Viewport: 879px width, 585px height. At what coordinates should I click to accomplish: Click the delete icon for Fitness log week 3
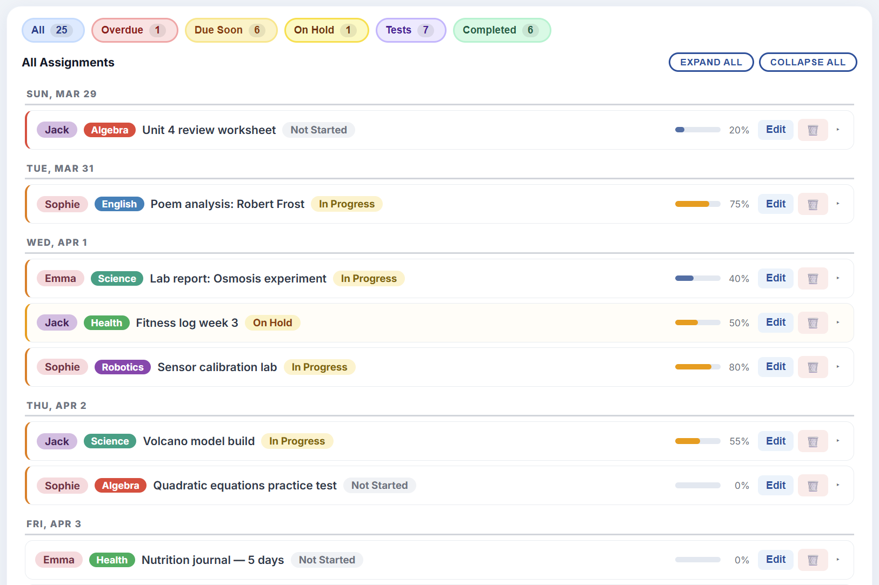813,322
